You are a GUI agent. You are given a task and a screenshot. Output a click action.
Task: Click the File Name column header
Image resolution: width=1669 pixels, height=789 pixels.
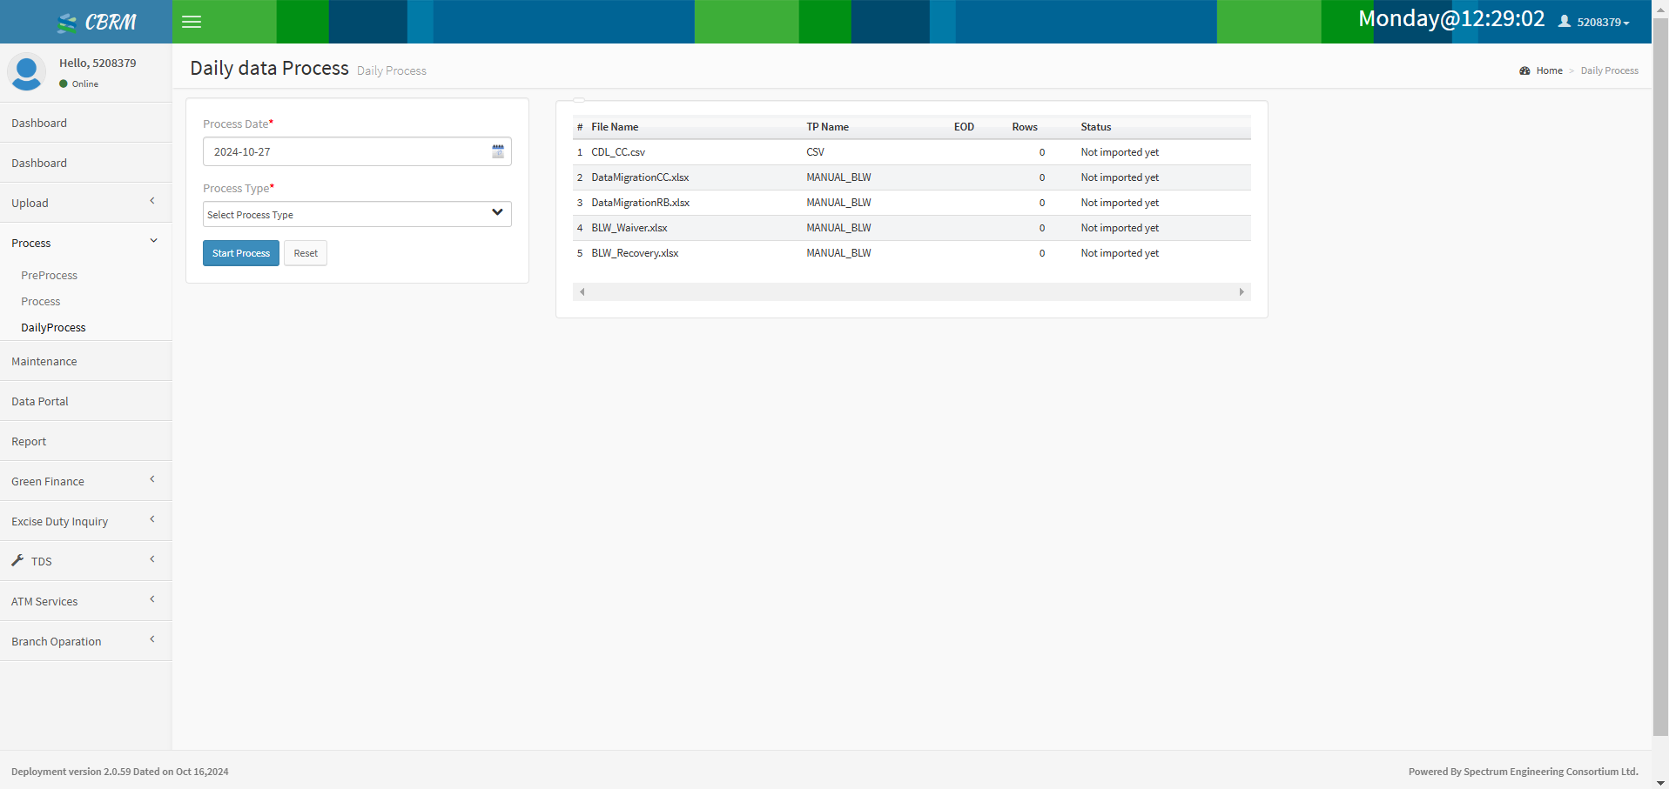(x=615, y=127)
